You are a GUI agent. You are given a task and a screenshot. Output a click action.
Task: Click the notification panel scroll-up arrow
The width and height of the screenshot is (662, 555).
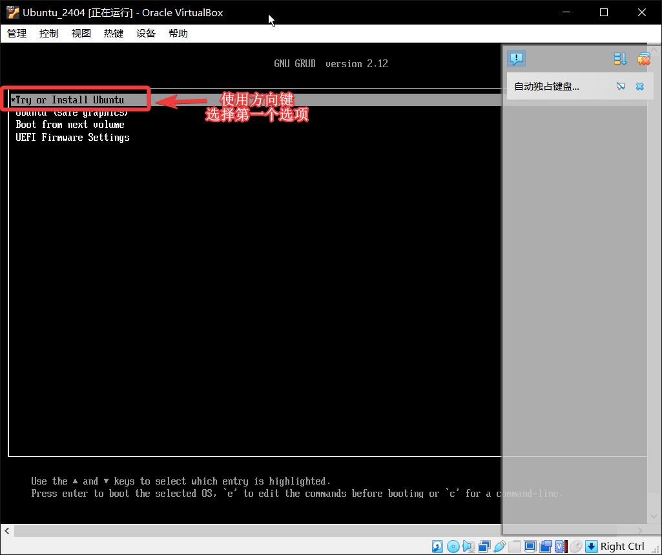(x=654, y=49)
